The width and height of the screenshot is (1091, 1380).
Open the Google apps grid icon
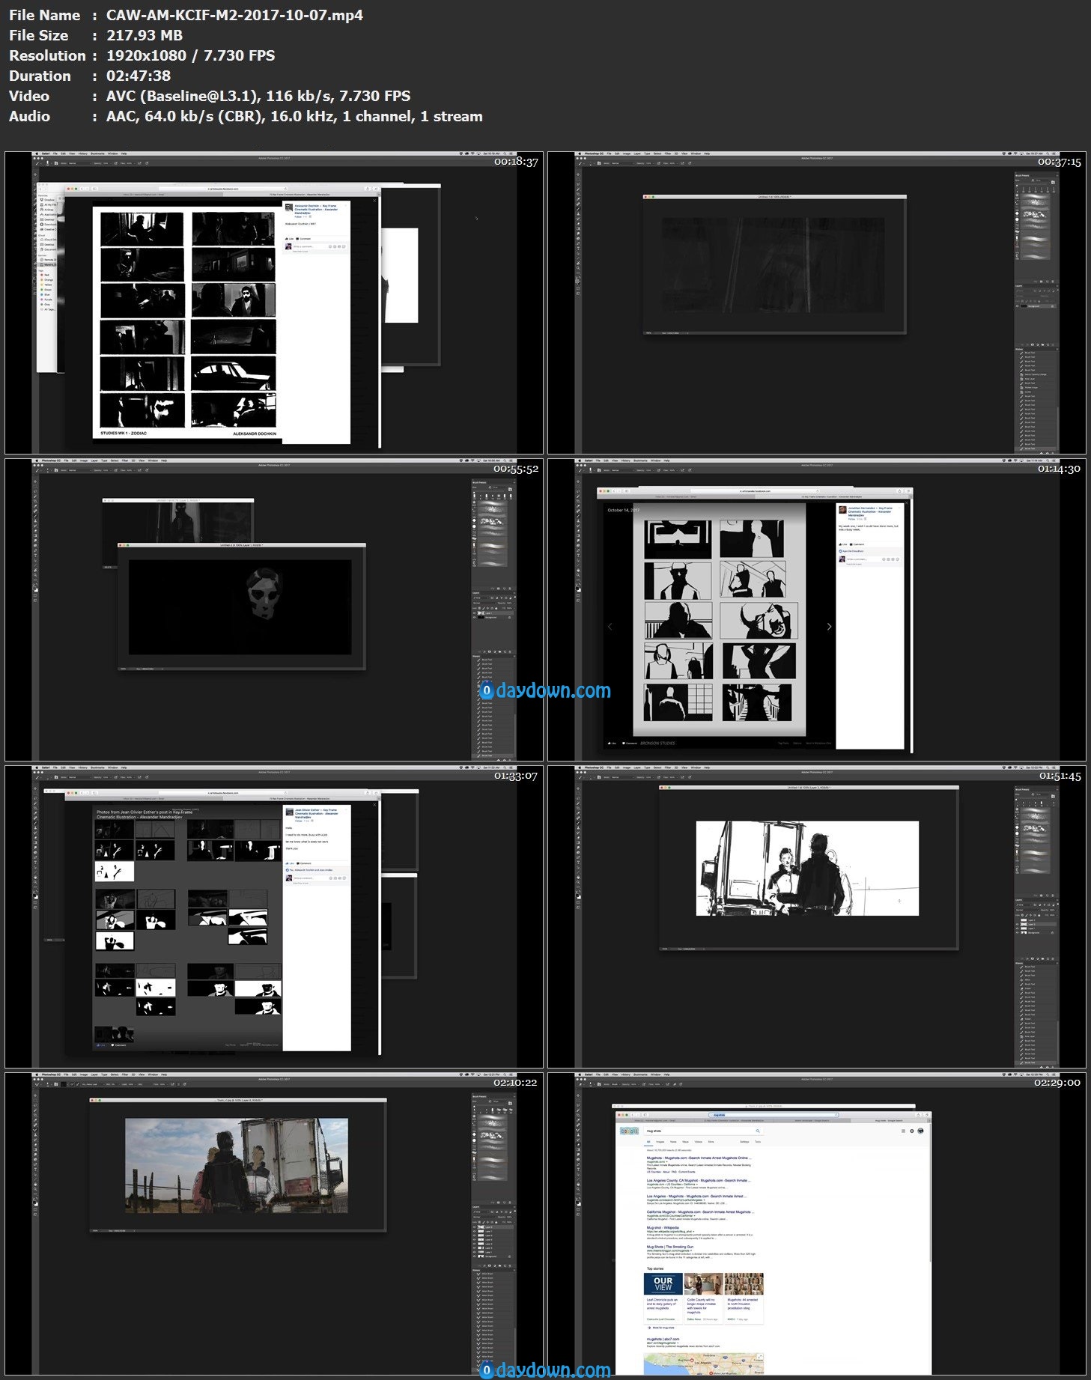click(x=903, y=1131)
